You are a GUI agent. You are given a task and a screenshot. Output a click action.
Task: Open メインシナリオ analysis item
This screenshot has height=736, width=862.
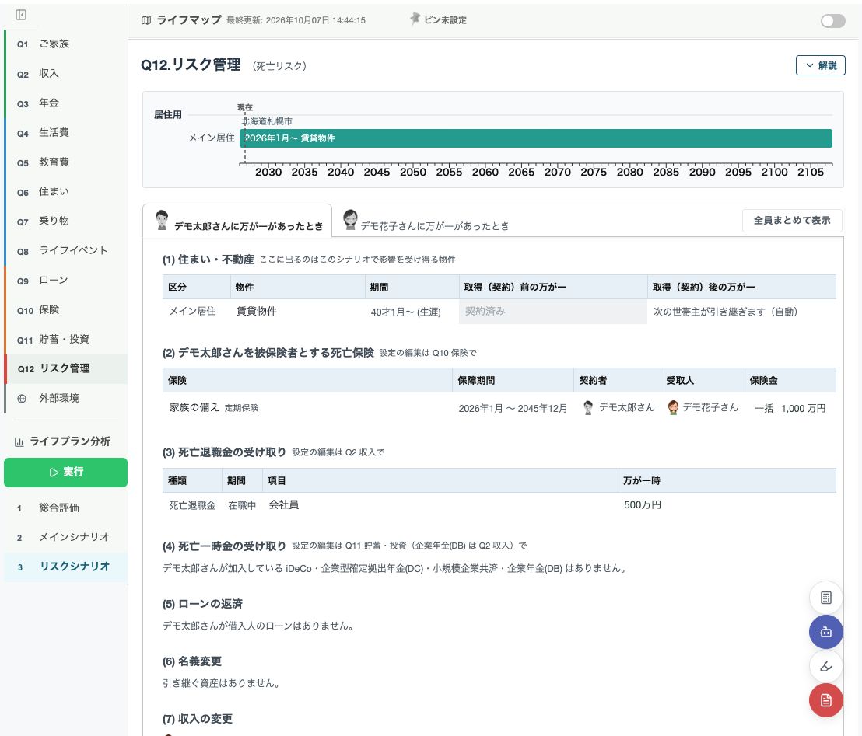66,537
